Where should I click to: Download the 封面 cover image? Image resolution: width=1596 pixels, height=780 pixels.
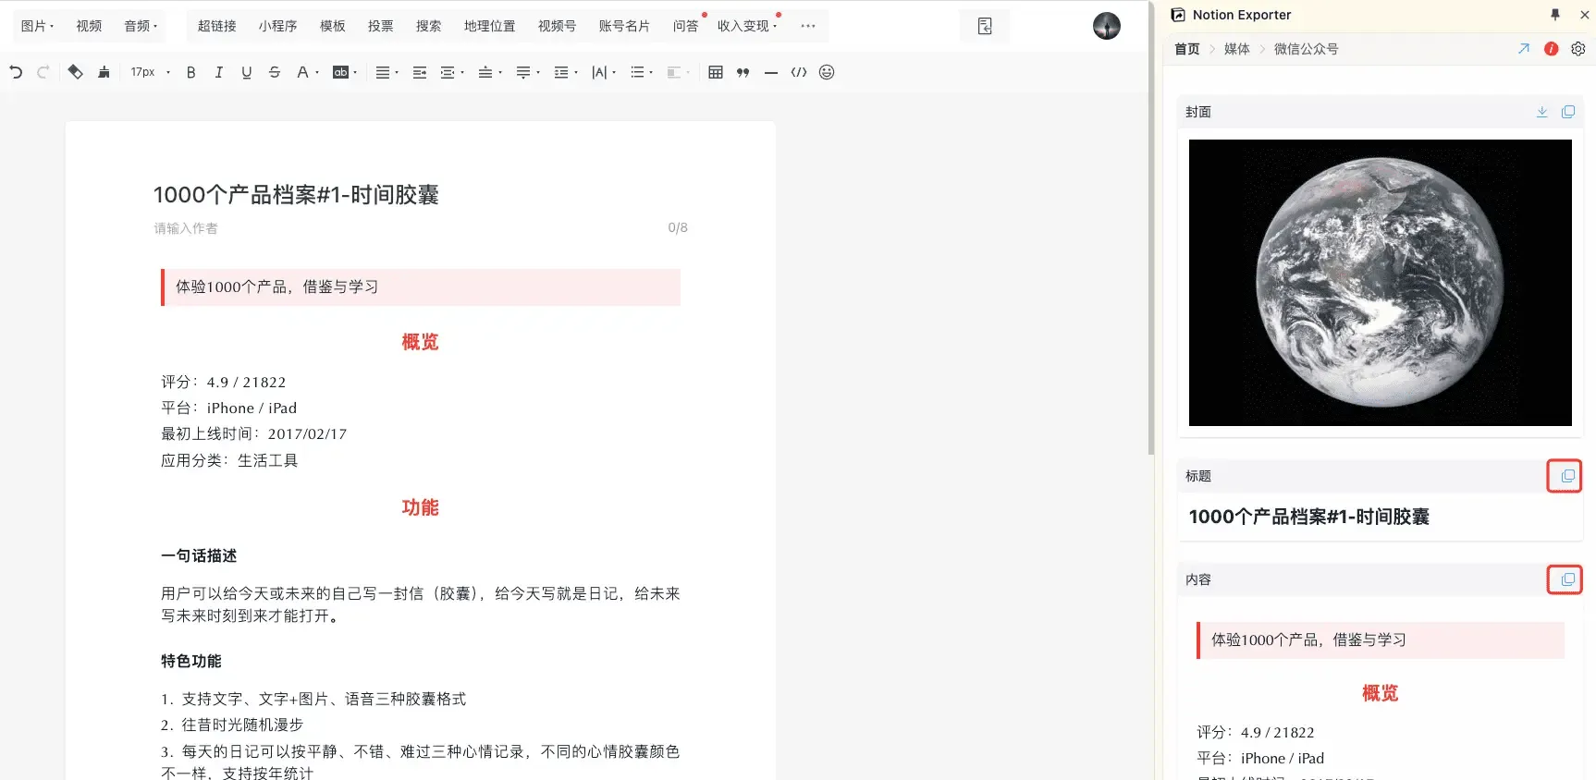1542,112
